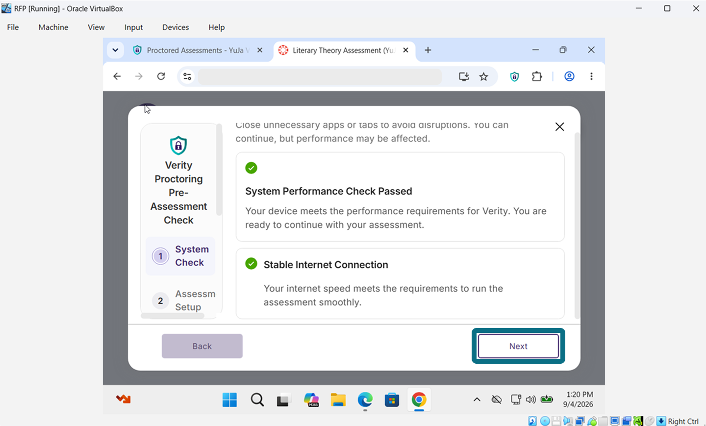This screenshot has height=426, width=706.
Task: Open the VirtualBox Machine menu
Action: (x=53, y=27)
